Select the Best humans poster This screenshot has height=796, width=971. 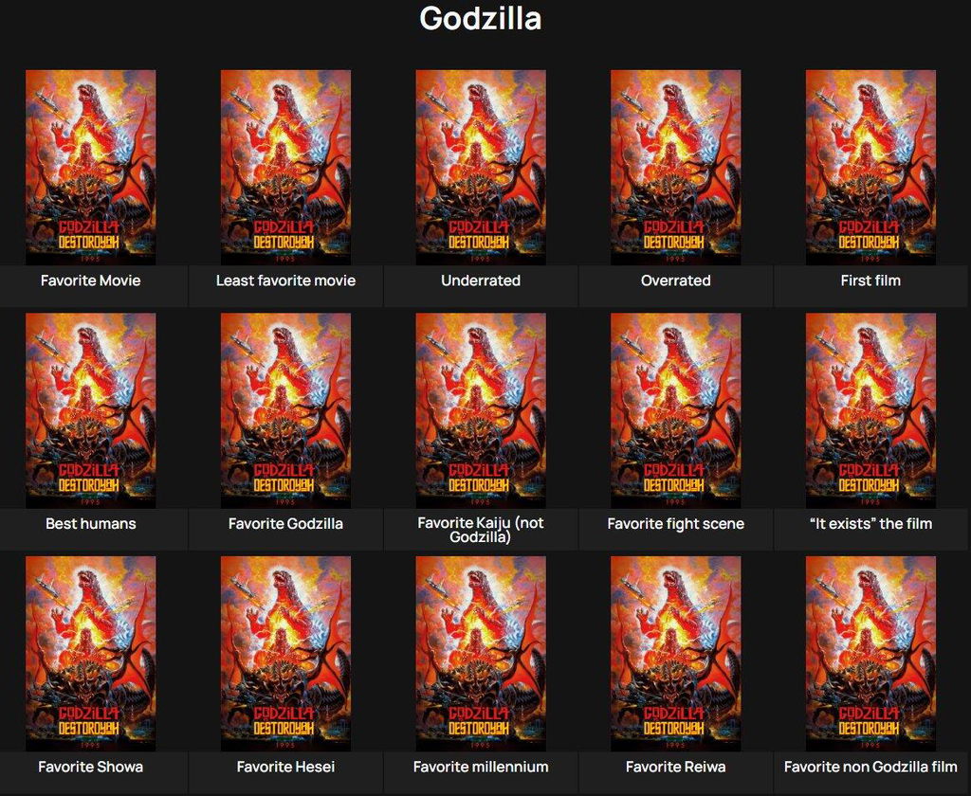click(x=90, y=410)
